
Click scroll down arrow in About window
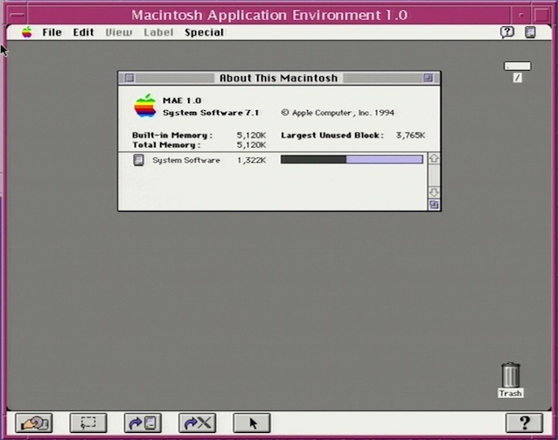click(434, 192)
